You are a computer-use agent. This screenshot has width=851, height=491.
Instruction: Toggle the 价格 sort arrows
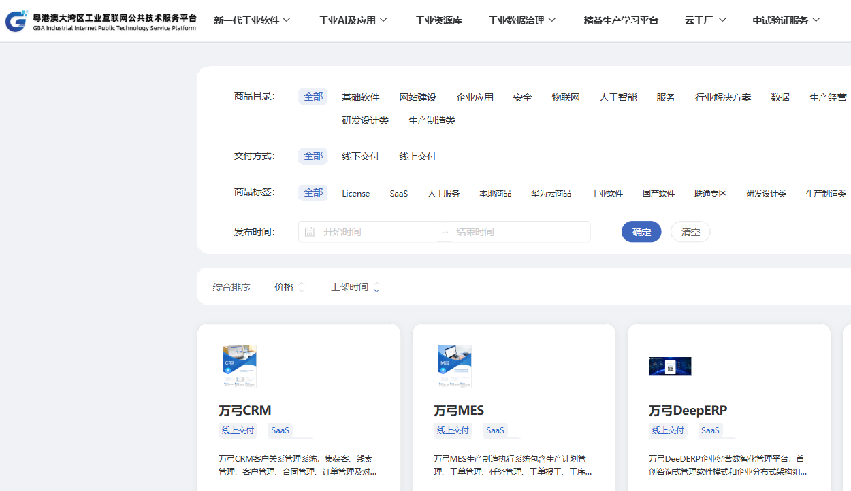coord(302,288)
